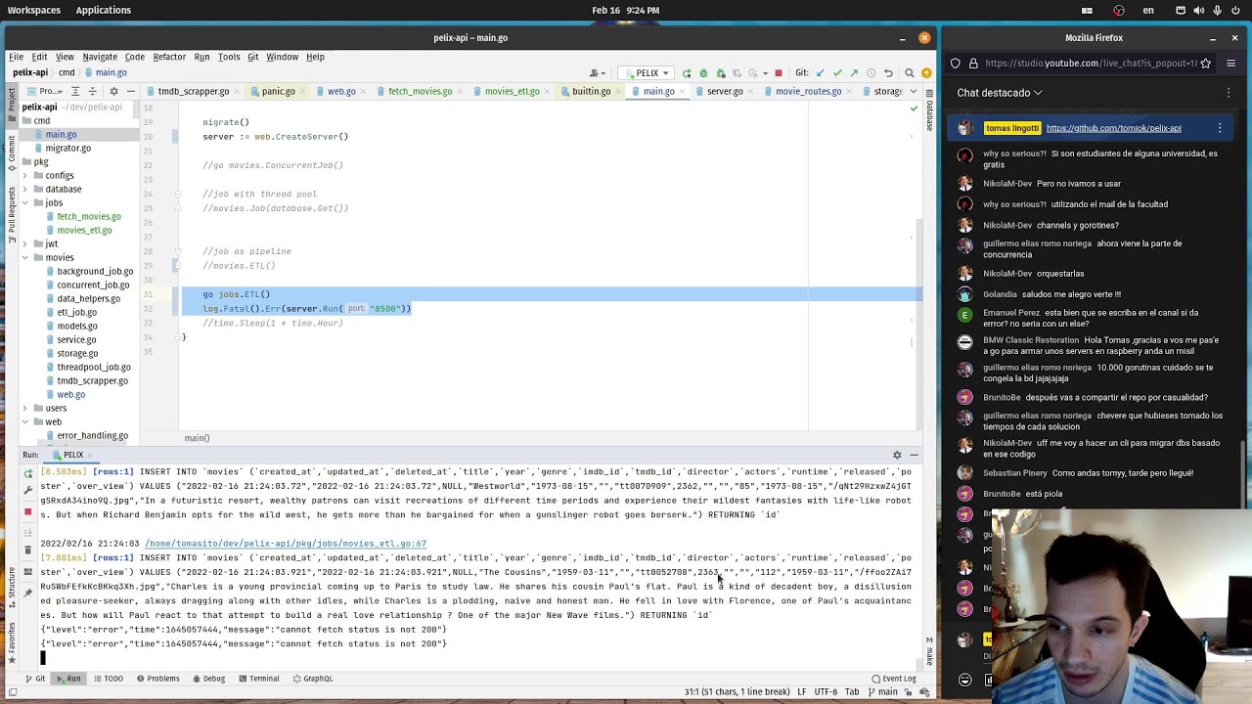Click Git push arrow icon
The height and width of the screenshot is (704, 1252).
(x=854, y=73)
